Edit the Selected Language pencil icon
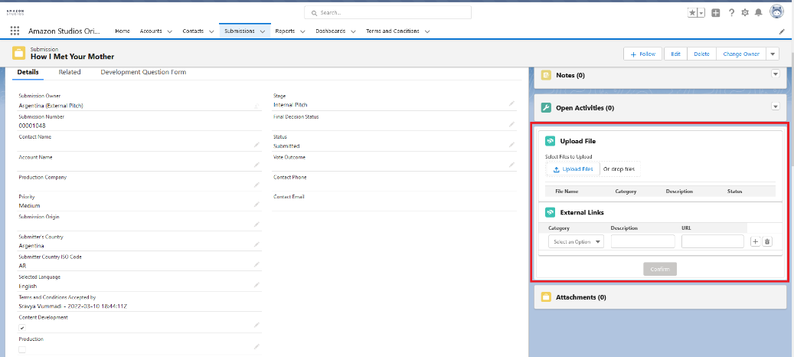This screenshot has height=357, width=794. coord(256,285)
